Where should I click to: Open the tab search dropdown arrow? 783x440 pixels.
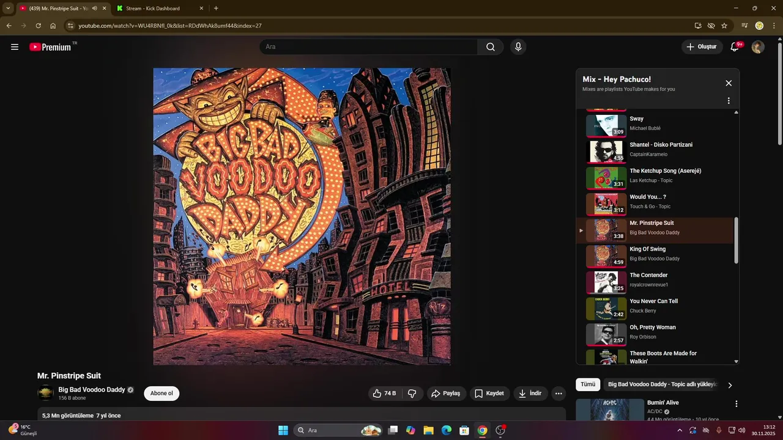pos(8,9)
